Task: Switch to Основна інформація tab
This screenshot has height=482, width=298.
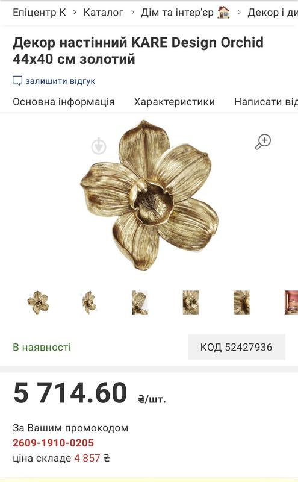Action: pos(64,102)
